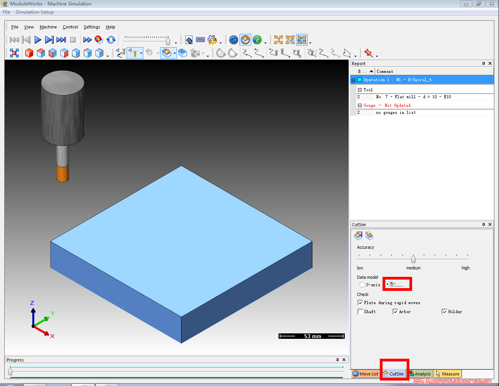This screenshot has width=499, height=386.
Task: Close the Report panel
Action: tap(490, 64)
